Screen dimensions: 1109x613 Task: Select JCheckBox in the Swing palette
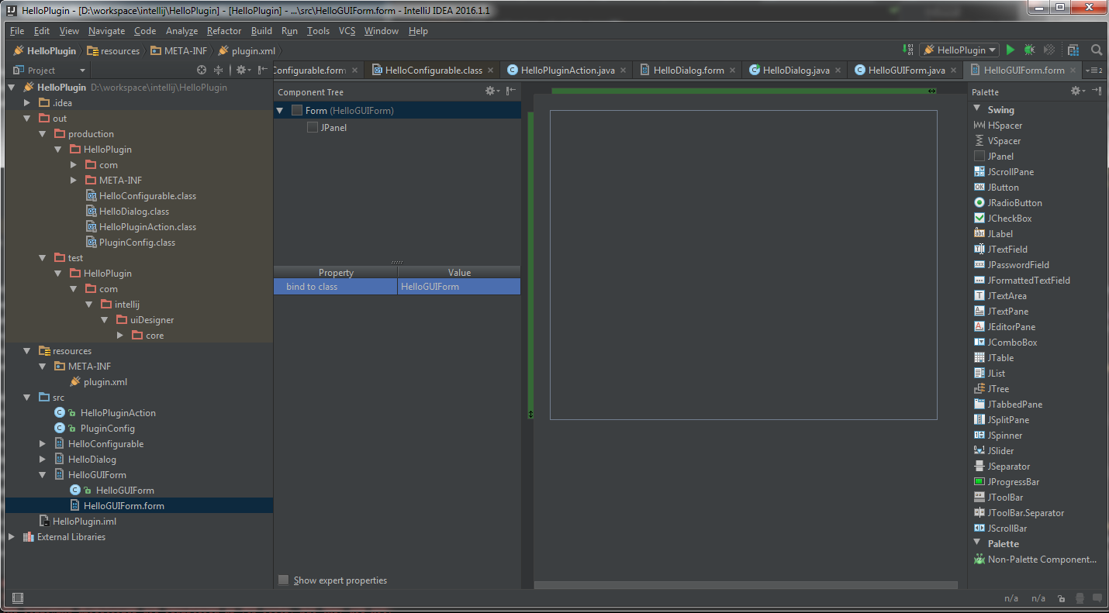tap(1009, 219)
